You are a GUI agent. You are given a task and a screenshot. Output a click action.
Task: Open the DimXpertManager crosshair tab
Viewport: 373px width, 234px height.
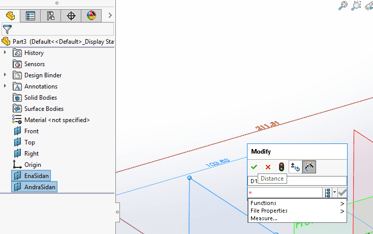71,16
